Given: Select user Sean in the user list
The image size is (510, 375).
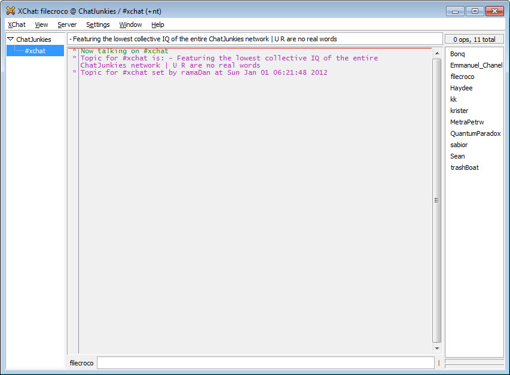Looking at the screenshot, I should coord(457,157).
